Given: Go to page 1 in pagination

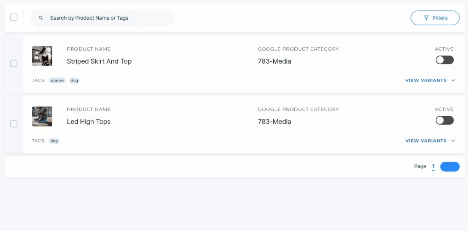Looking at the screenshot, I should (x=433, y=167).
